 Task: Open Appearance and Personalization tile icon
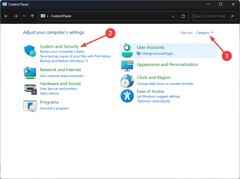click(127, 66)
